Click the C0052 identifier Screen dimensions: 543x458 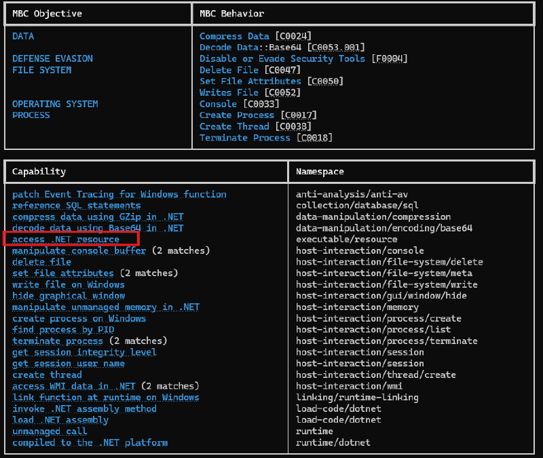pyautogui.click(x=282, y=93)
